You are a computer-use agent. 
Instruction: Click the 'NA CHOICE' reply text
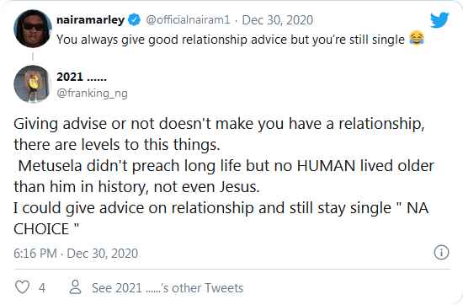point(221,219)
